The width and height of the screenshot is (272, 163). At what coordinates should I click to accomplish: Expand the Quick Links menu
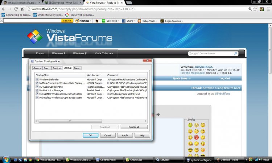(182, 79)
